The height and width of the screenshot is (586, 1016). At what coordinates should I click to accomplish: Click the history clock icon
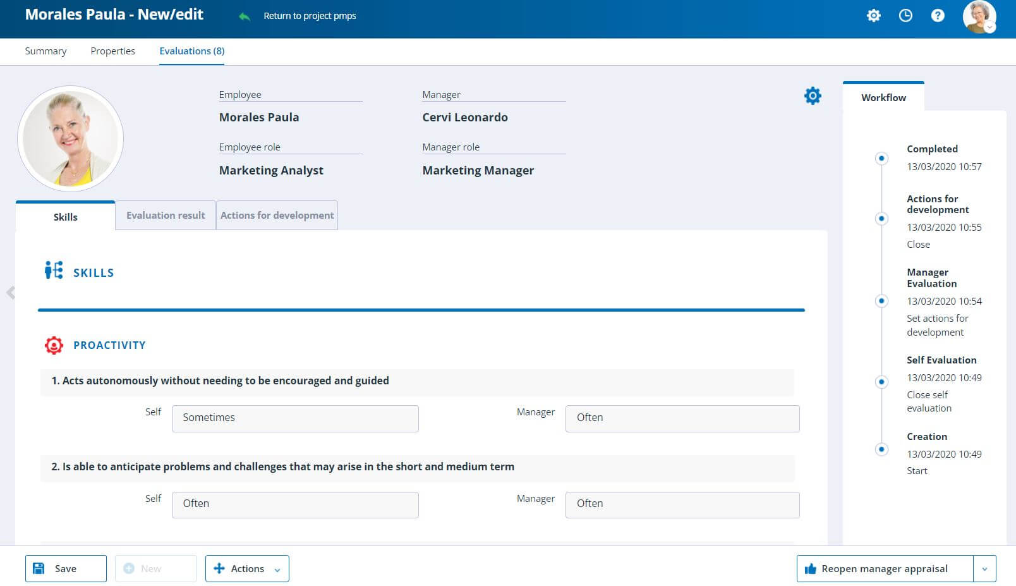[905, 16]
